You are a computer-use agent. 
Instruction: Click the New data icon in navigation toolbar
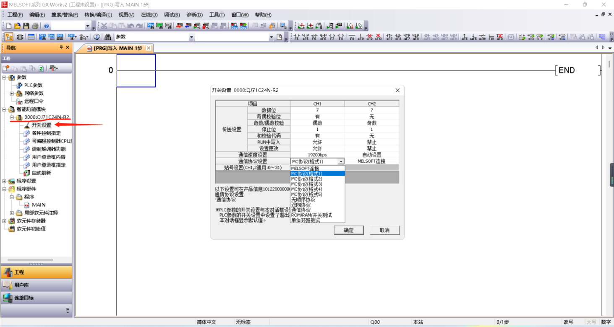tap(6, 68)
